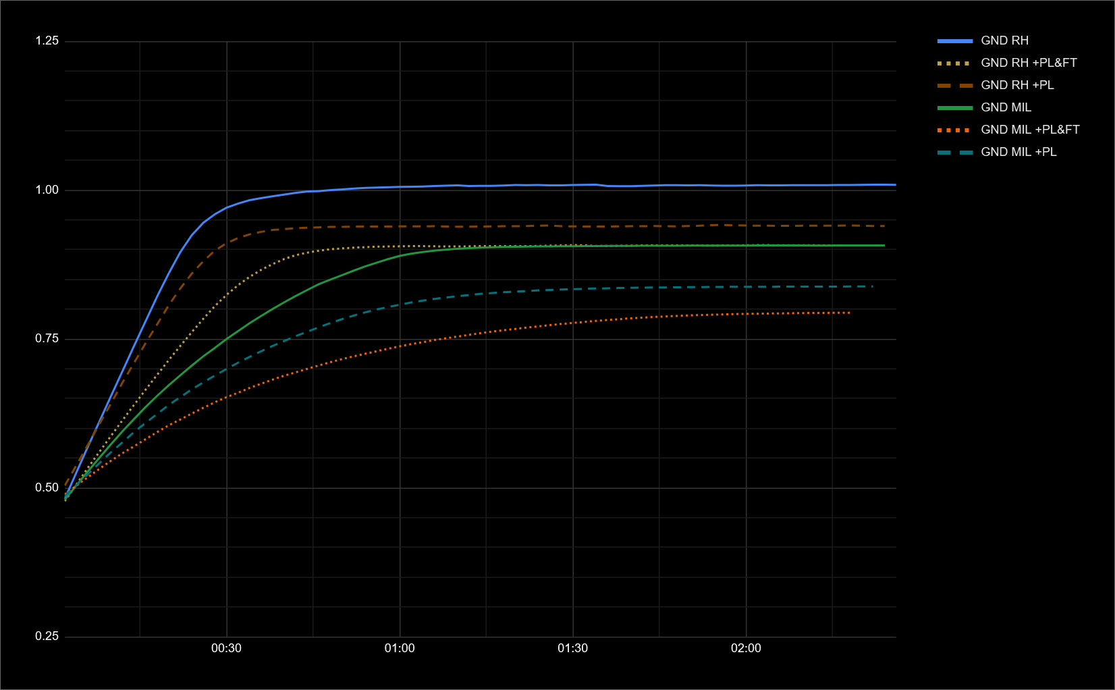Click the 1.25 y-axis label

(x=47, y=41)
